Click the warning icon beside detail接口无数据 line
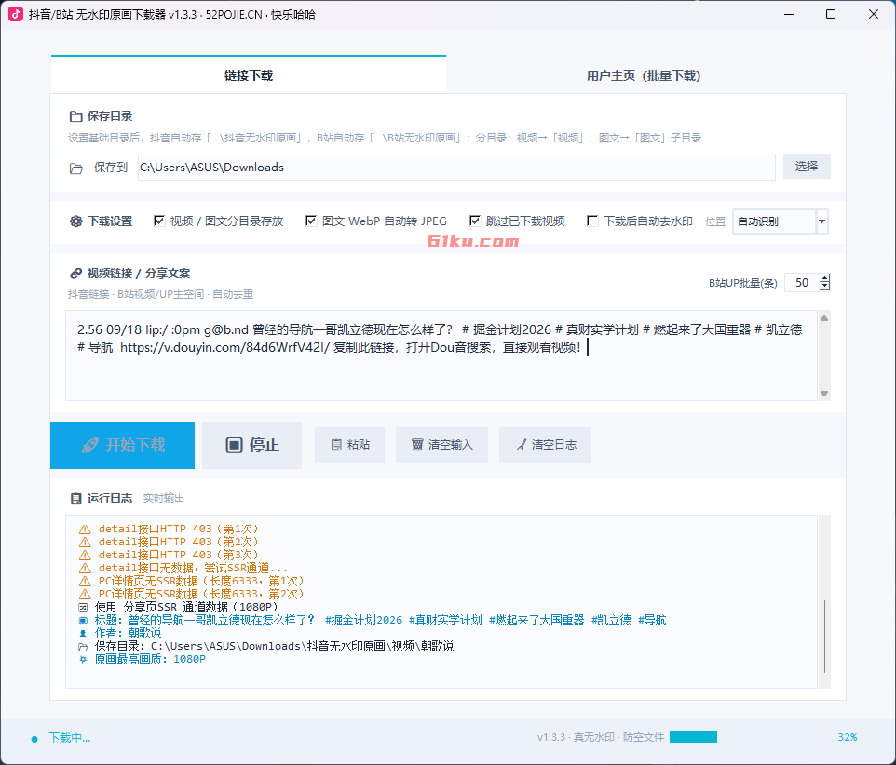 click(x=85, y=568)
